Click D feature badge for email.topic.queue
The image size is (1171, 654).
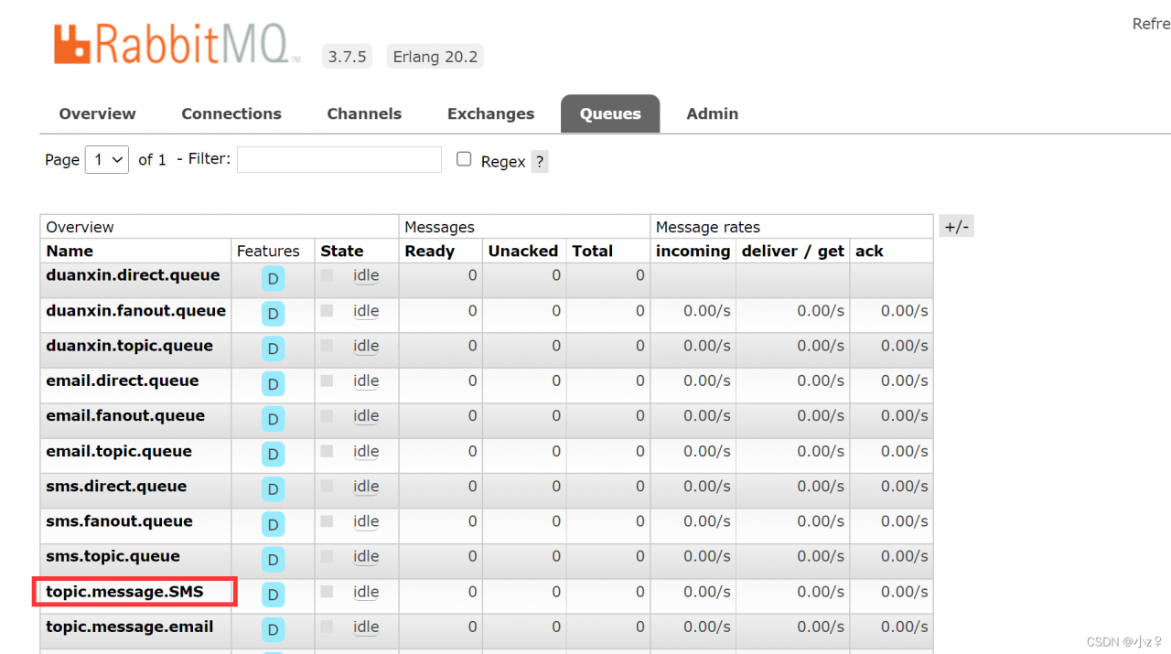[x=273, y=455]
